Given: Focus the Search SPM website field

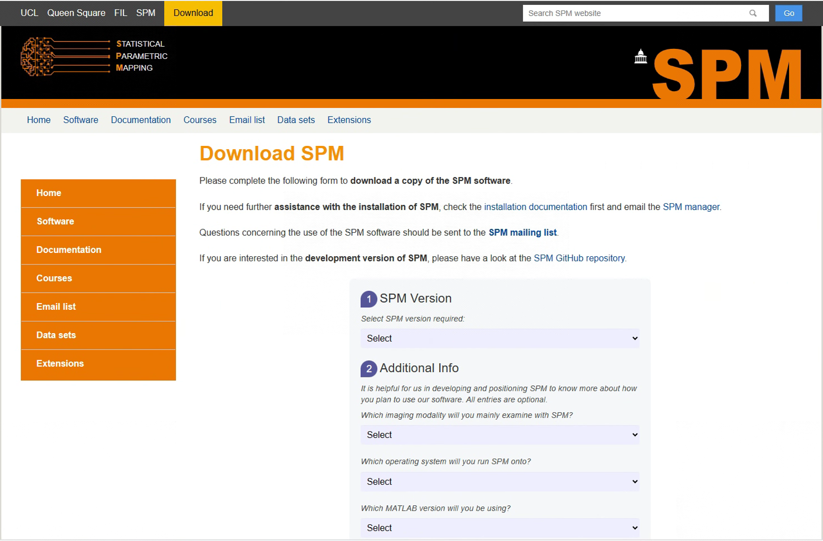Looking at the screenshot, I should click(x=645, y=13).
